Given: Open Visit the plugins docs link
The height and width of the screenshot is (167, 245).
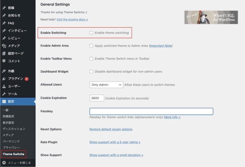Looking at the screenshot, I should point(72,19).
